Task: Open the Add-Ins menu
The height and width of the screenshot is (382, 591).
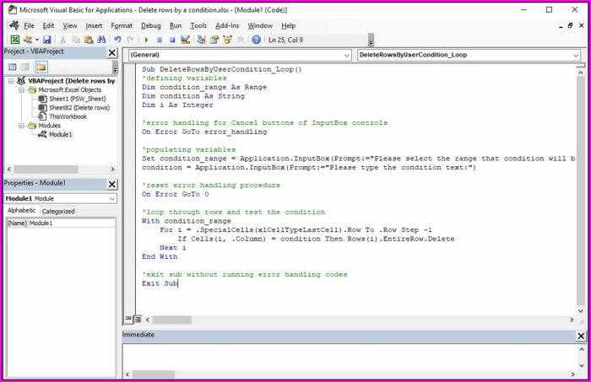Action: pos(227,25)
